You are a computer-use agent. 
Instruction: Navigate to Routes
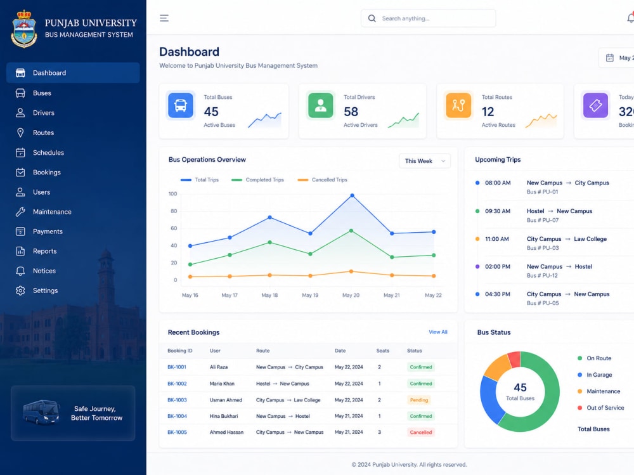point(73,133)
